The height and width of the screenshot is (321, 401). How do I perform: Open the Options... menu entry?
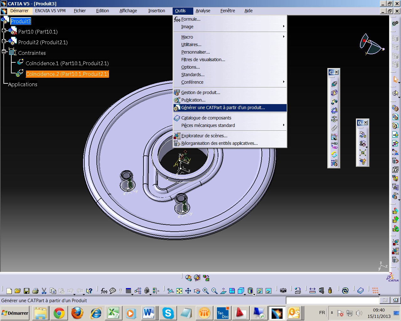point(230,67)
